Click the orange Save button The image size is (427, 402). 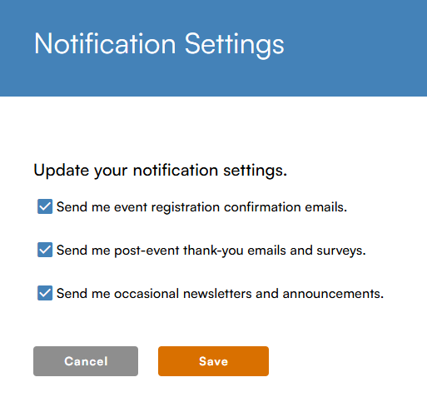coord(213,361)
